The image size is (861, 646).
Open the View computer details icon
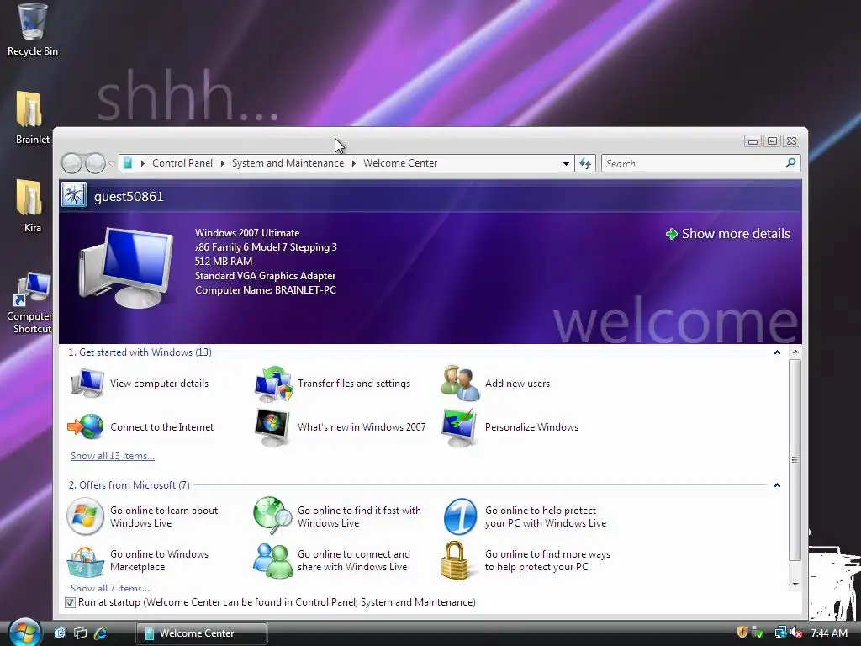87,383
